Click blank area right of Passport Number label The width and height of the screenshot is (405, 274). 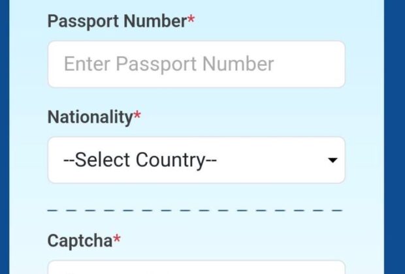click(x=274, y=22)
